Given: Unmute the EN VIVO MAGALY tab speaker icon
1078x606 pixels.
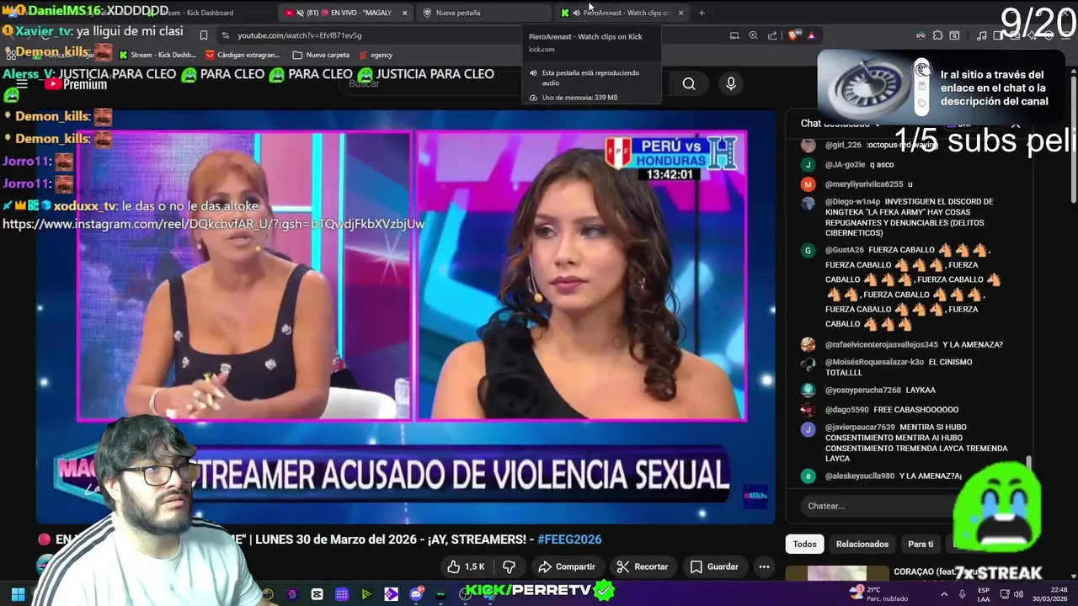Looking at the screenshot, I should [x=300, y=13].
